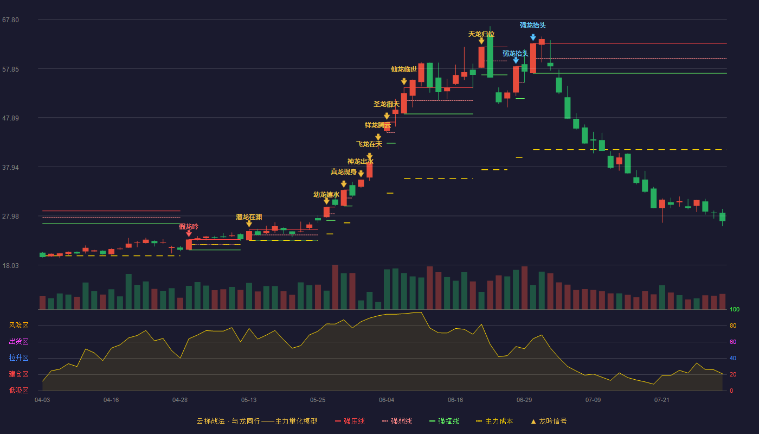Toggle the 强压线 legend series
The width and height of the screenshot is (759, 434).
coord(350,421)
